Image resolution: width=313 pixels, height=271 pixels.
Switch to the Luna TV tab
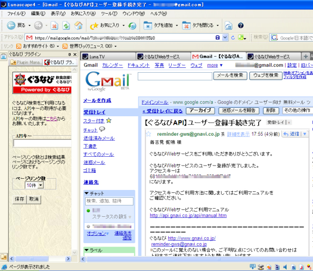(x=109, y=57)
